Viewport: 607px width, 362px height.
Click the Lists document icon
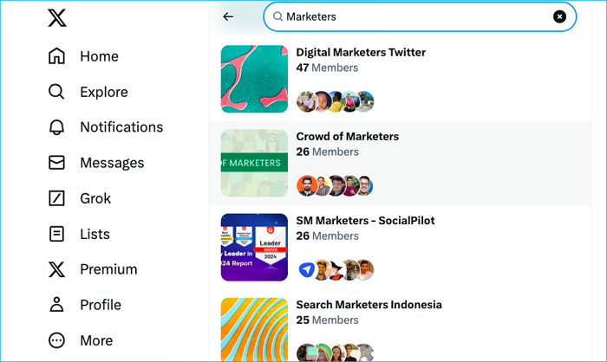[56, 234]
